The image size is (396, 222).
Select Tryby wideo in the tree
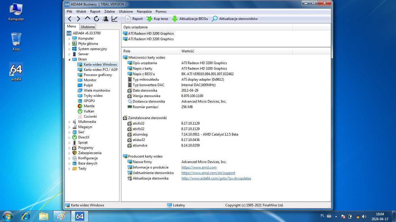93,96
